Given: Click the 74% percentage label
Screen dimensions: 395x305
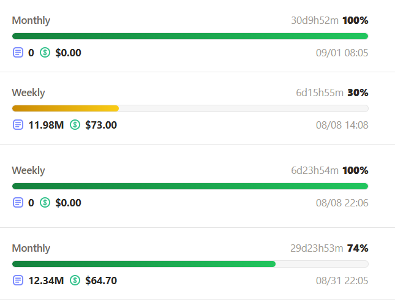Looking at the screenshot, I should point(358,248).
